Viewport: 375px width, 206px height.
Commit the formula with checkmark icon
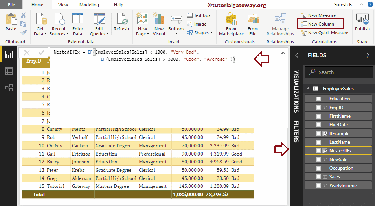click(x=41, y=52)
